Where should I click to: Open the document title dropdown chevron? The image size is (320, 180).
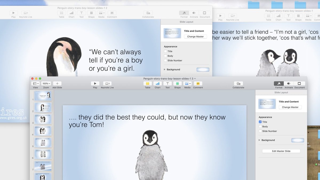click(x=195, y=79)
